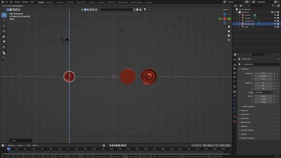Open the Keying menu in timeline

coord(21,145)
